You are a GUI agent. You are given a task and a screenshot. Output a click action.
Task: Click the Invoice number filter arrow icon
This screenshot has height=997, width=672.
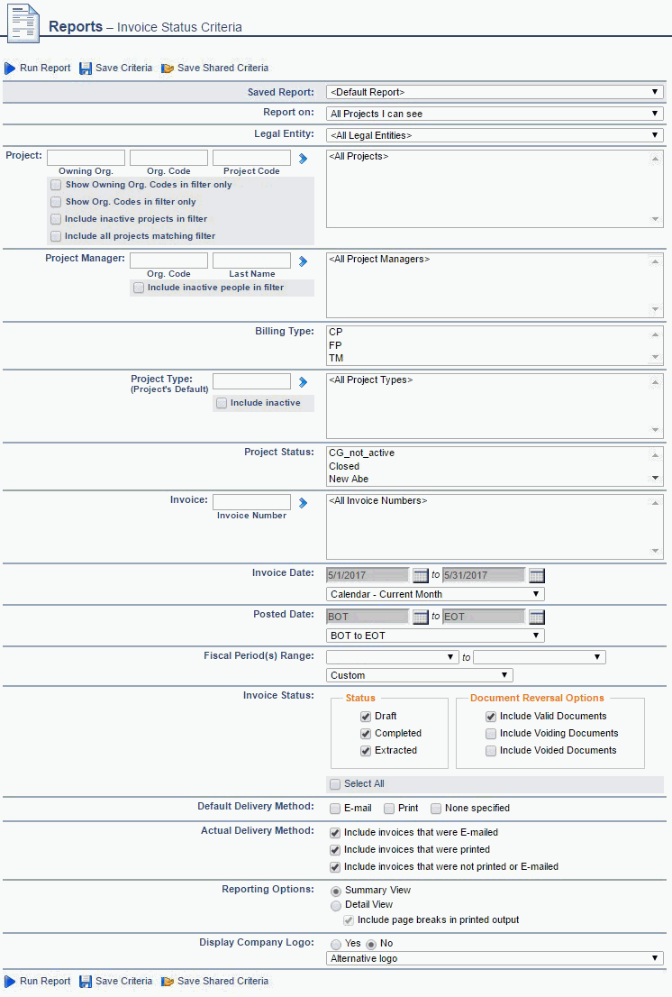(304, 503)
